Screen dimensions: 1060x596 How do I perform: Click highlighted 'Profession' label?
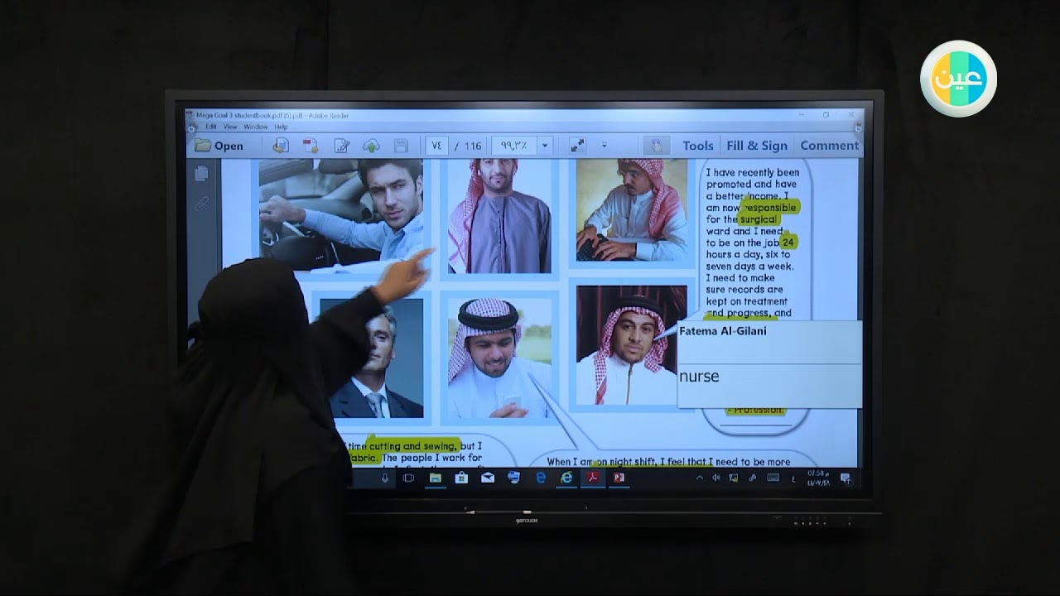tap(756, 410)
